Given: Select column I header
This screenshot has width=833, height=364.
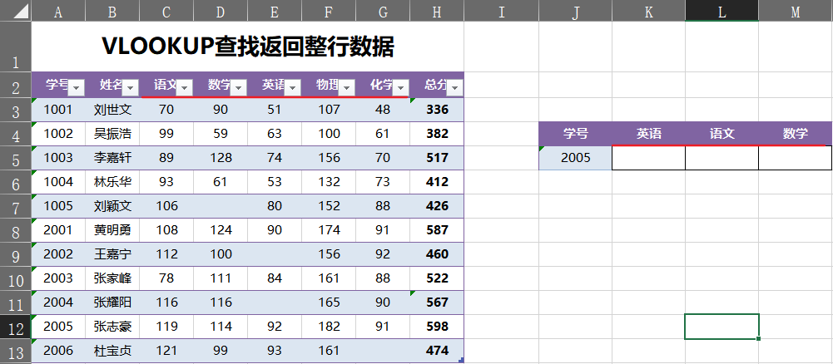Looking at the screenshot, I should point(501,11).
